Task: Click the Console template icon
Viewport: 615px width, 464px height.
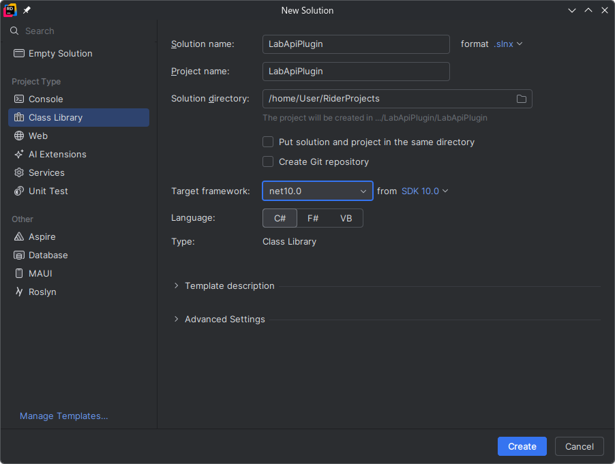Action: pyautogui.click(x=19, y=99)
